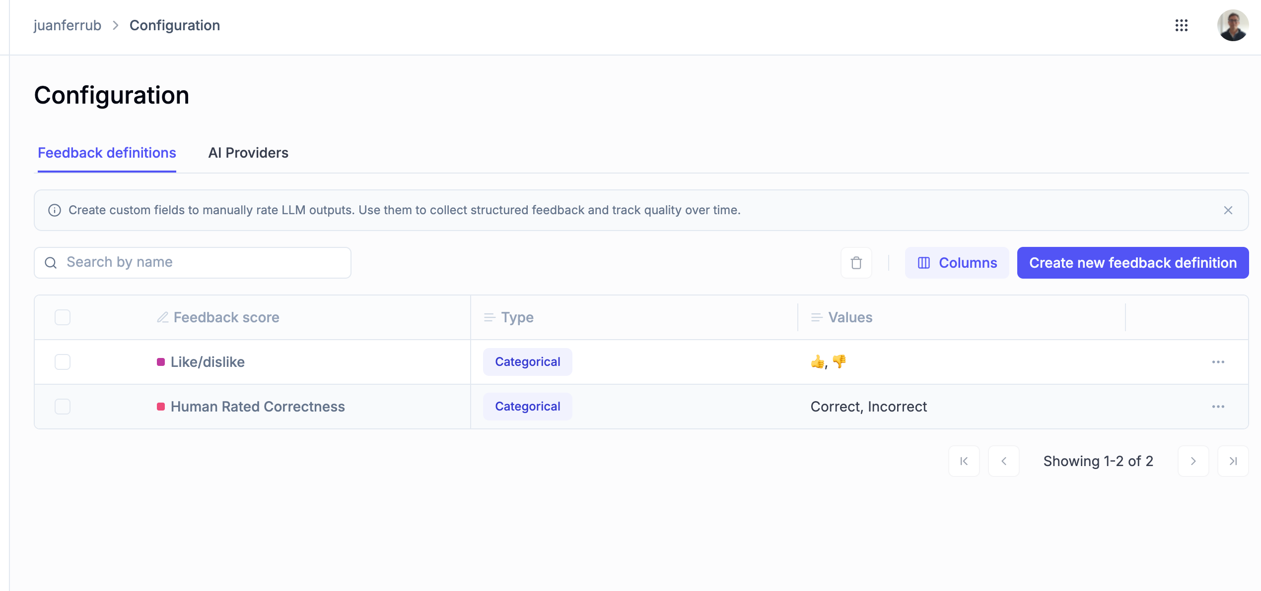Open actions menu for Like/dislike row
Image resolution: width=1261 pixels, height=591 pixels.
pos(1218,362)
